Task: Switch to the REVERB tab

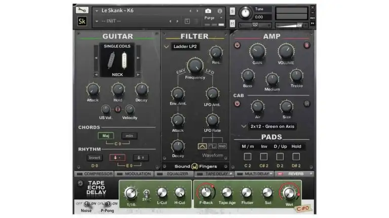Action: pos(294,174)
